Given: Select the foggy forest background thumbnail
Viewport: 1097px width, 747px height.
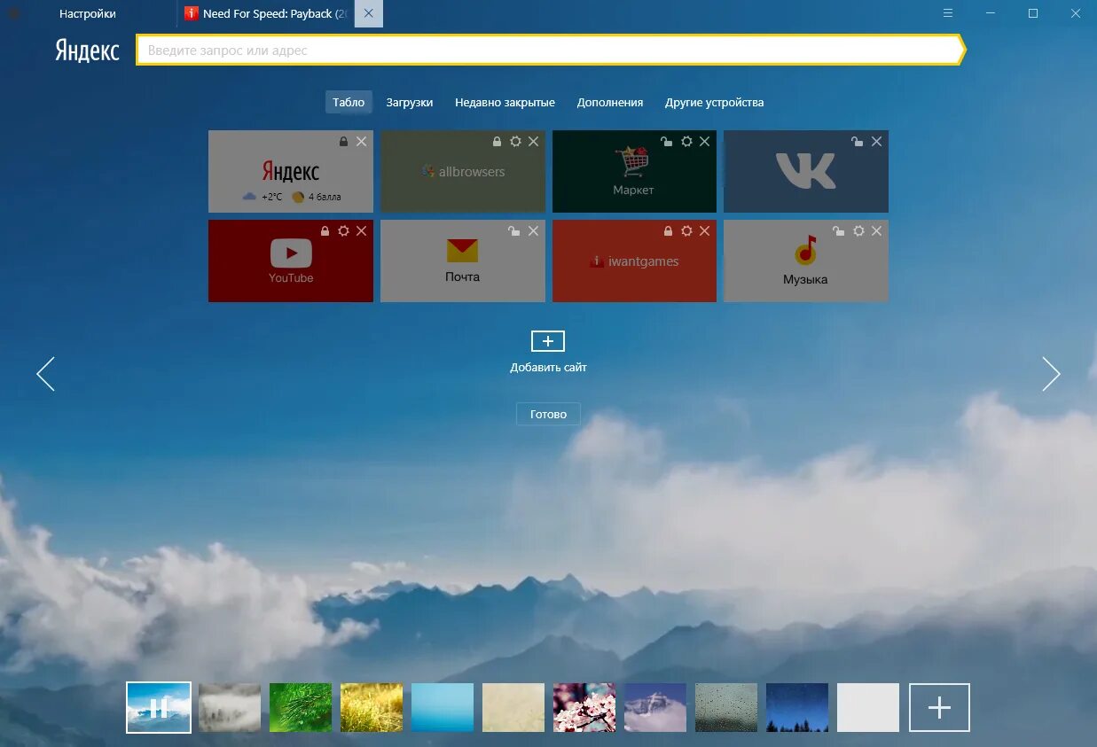Looking at the screenshot, I should click(230, 707).
